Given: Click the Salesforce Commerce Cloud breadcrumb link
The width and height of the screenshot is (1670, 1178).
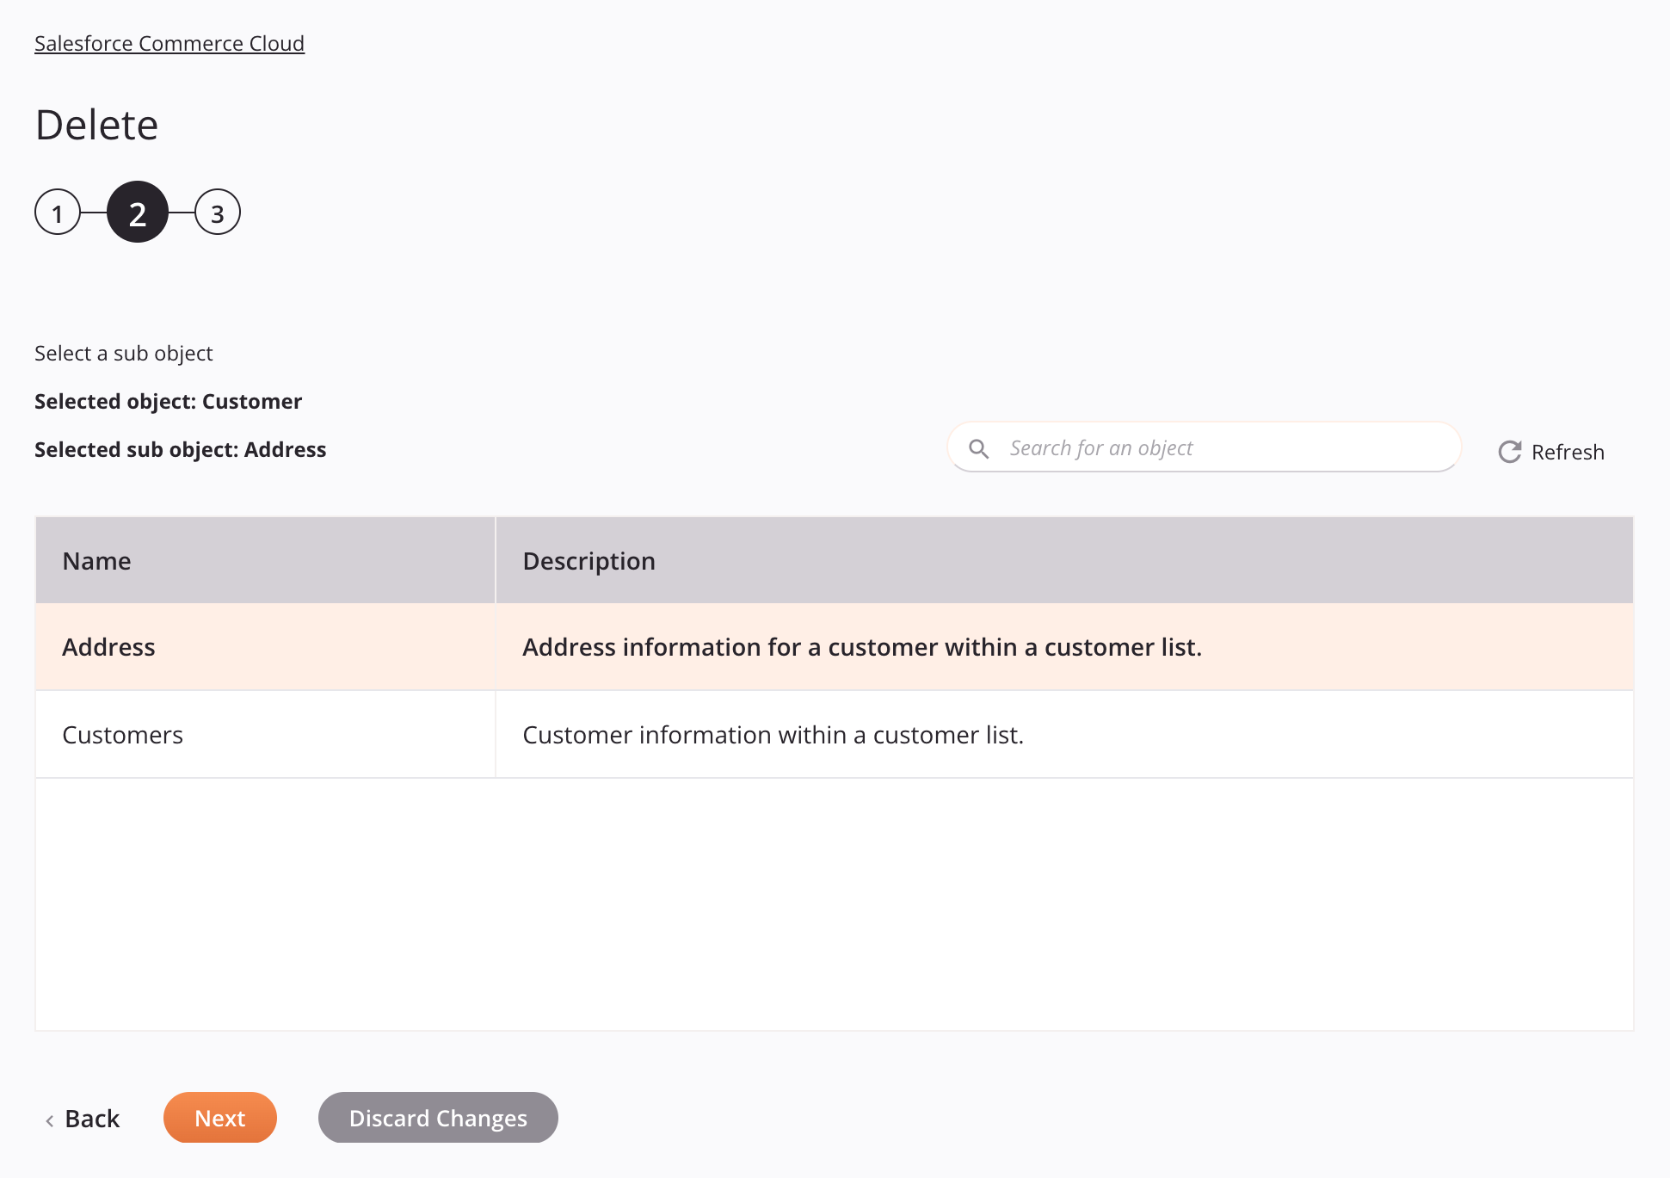Looking at the screenshot, I should point(169,42).
